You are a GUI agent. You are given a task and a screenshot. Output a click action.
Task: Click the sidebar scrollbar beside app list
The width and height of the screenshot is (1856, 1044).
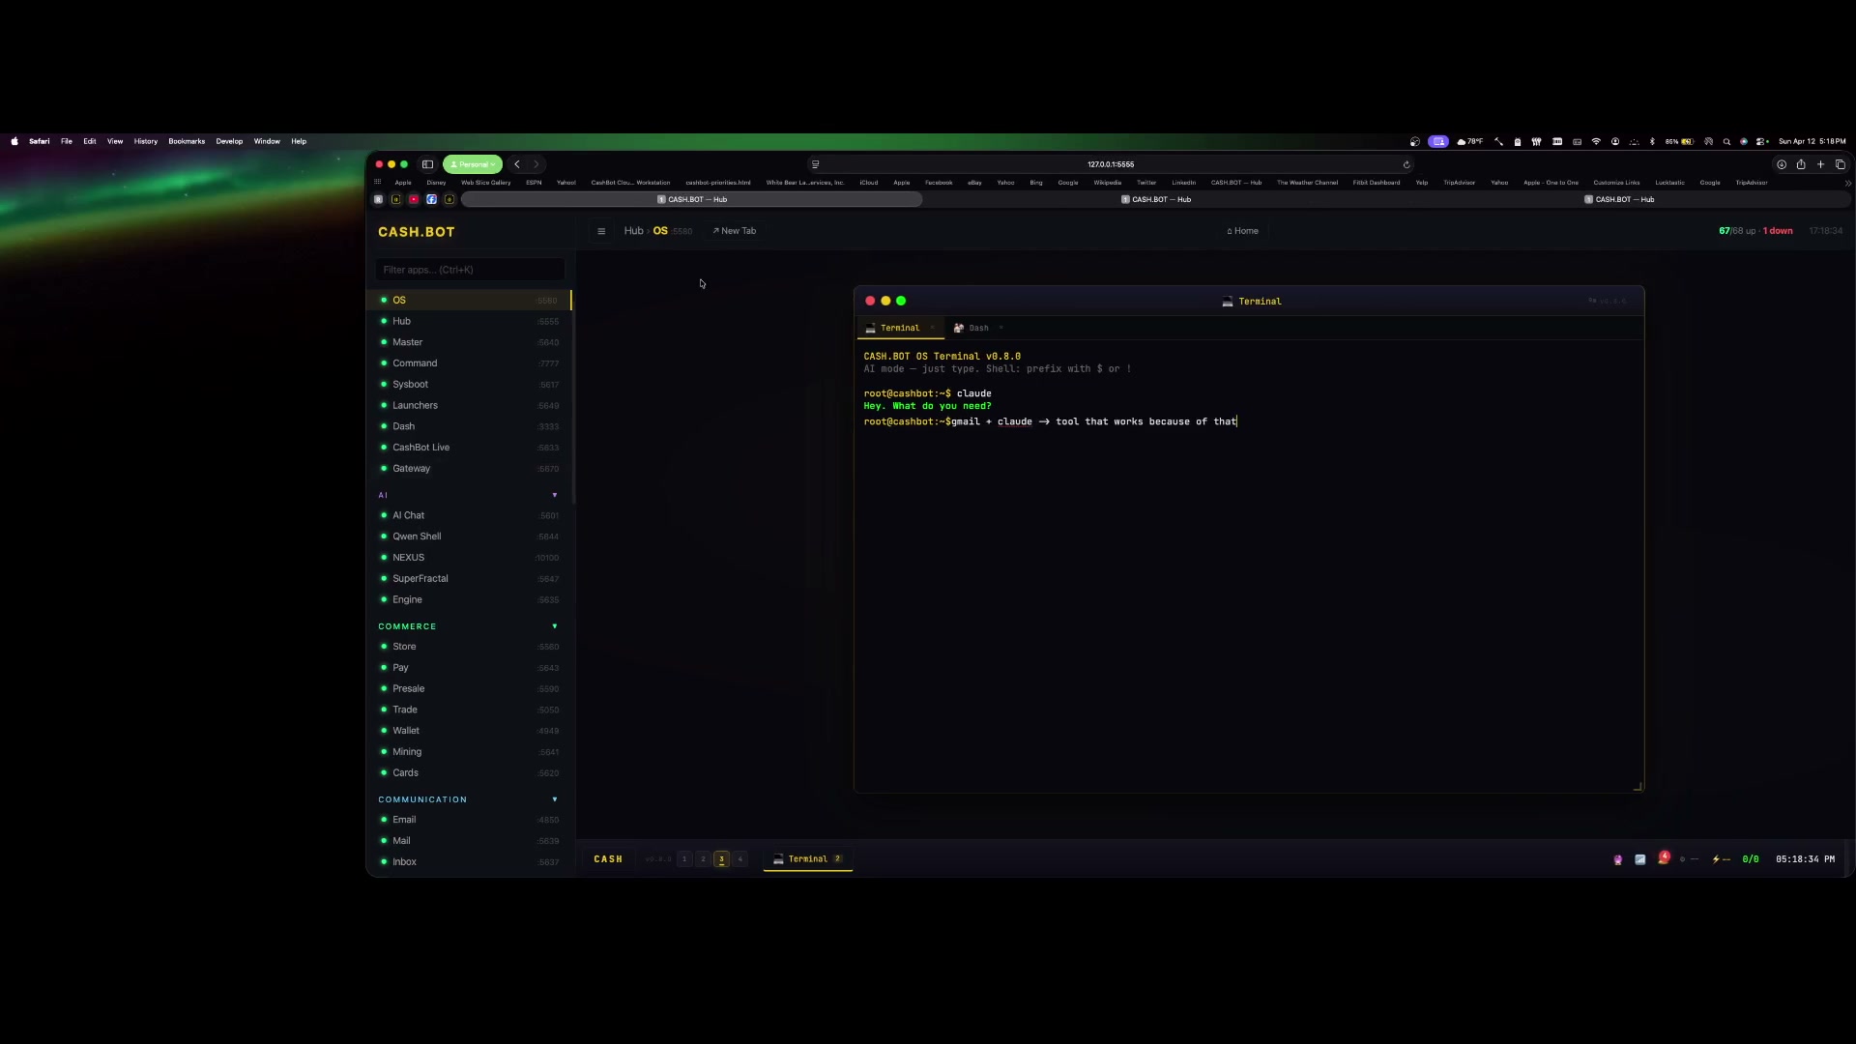click(574, 396)
